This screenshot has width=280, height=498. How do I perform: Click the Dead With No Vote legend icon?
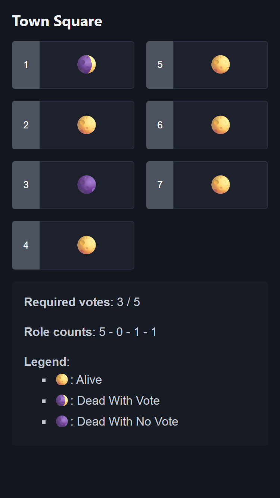click(x=62, y=421)
